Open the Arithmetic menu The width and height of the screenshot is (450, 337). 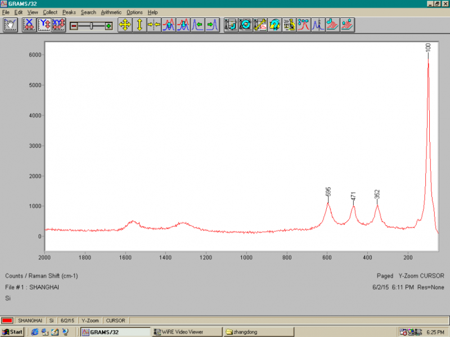pos(111,12)
